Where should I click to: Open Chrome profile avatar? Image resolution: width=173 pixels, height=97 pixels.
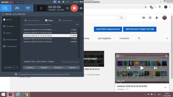[166, 7]
